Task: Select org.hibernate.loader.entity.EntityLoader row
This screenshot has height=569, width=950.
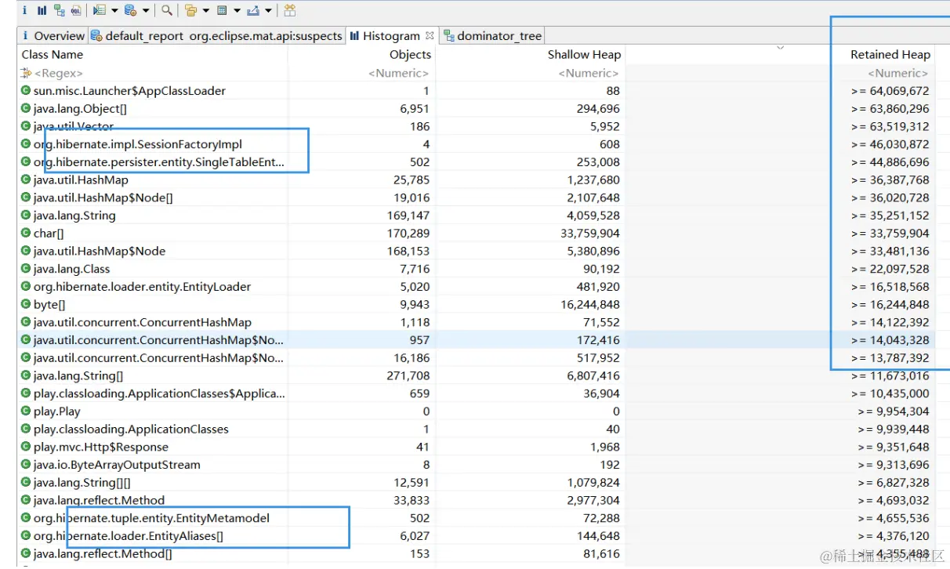Action: tap(143, 287)
